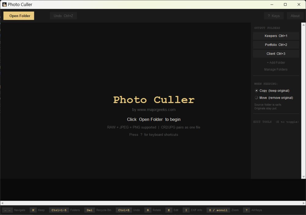The width and height of the screenshot is (306, 215).
Task: Click the ? All Keys hint
Action: 252,210
